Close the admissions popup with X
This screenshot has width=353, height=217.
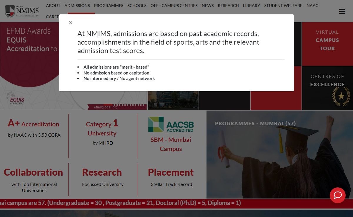tap(71, 23)
